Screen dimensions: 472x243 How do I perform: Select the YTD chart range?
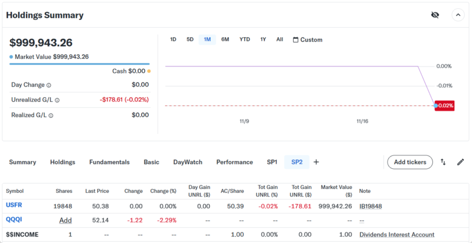(x=244, y=40)
